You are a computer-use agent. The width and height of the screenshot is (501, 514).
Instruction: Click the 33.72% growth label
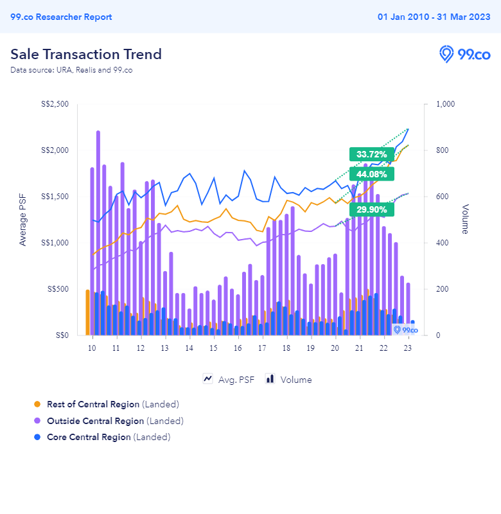click(371, 154)
